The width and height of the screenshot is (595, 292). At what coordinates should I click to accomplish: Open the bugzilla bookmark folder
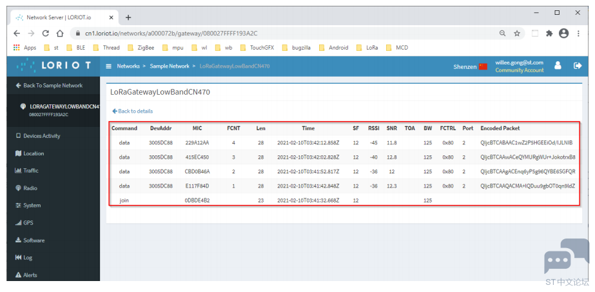coord(296,48)
